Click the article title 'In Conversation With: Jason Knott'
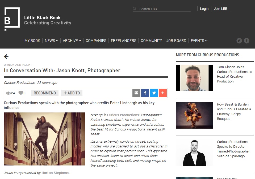The height and width of the screenshot is (179, 255). pos(62,70)
